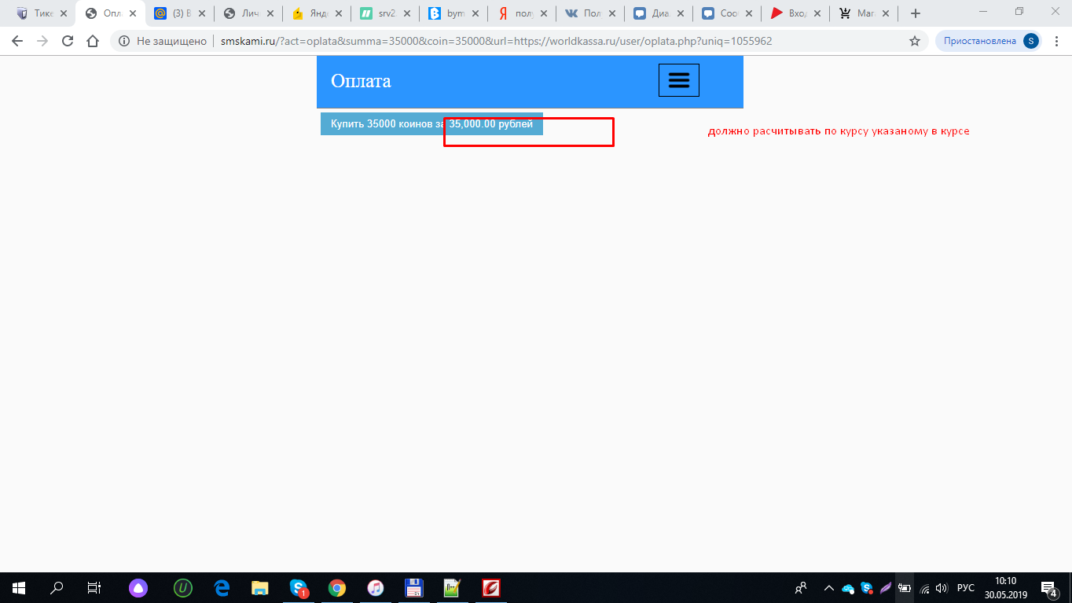Launch iTunes from the taskbar
This screenshot has height=603, width=1072.
tap(376, 587)
